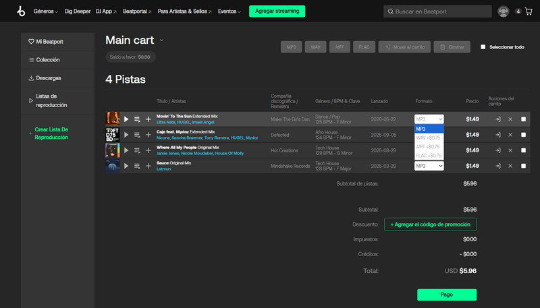
Task: Open Movin' To The Sun album artwork
Action: pyautogui.click(x=112, y=119)
